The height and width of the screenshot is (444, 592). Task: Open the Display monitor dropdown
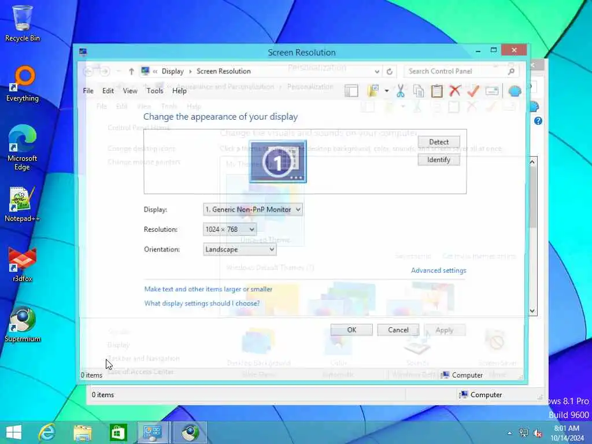(253, 209)
